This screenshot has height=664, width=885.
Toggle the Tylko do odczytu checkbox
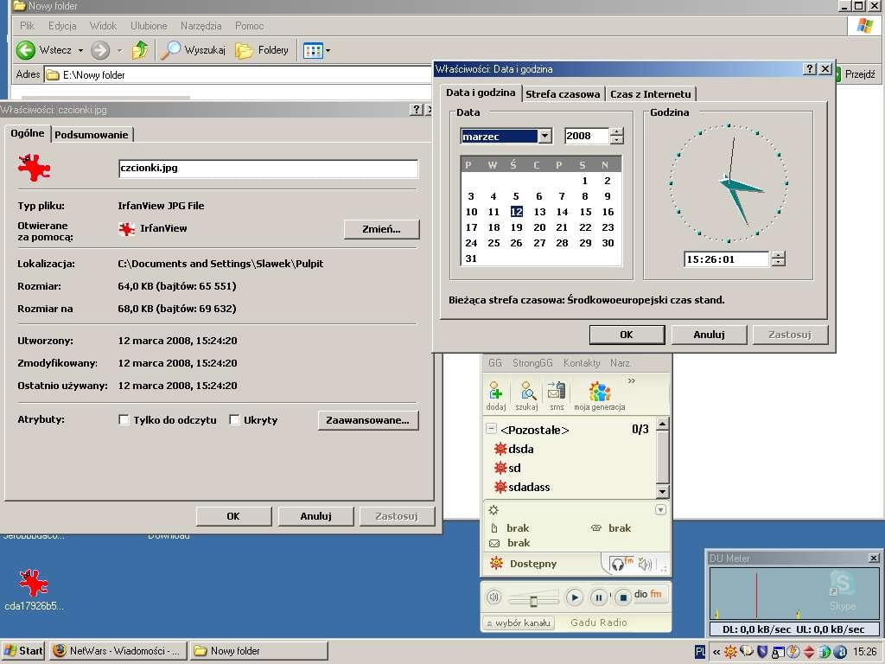[124, 419]
